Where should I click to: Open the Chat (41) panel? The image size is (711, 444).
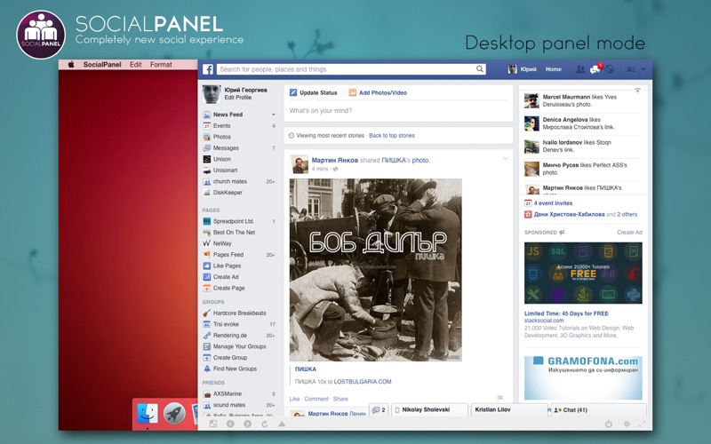[598, 410]
